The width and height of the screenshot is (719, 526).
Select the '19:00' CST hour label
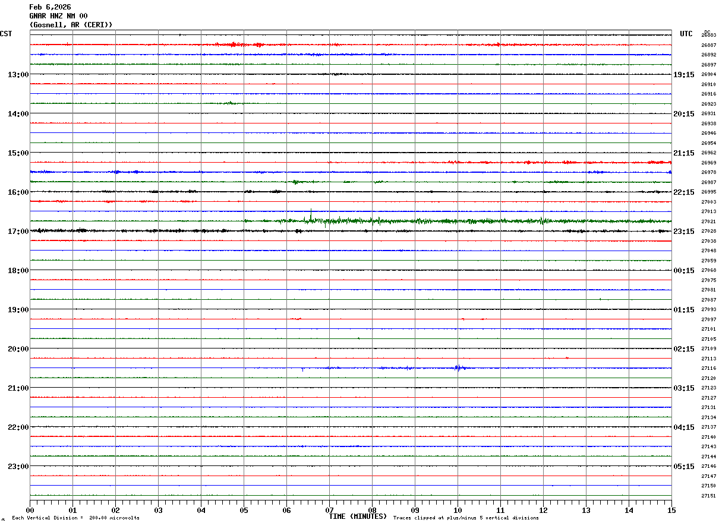pyautogui.click(x=18, y=310)
